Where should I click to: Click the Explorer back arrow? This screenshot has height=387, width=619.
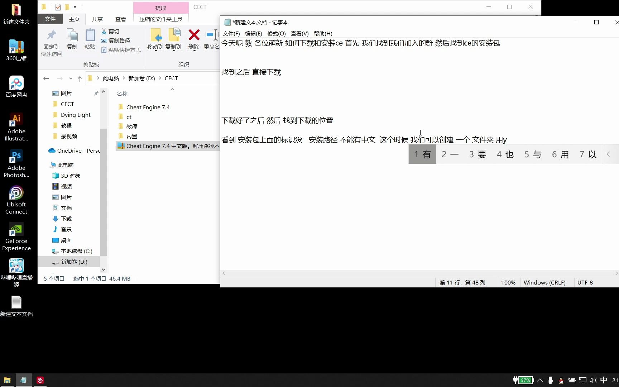(x=46, y=78)
